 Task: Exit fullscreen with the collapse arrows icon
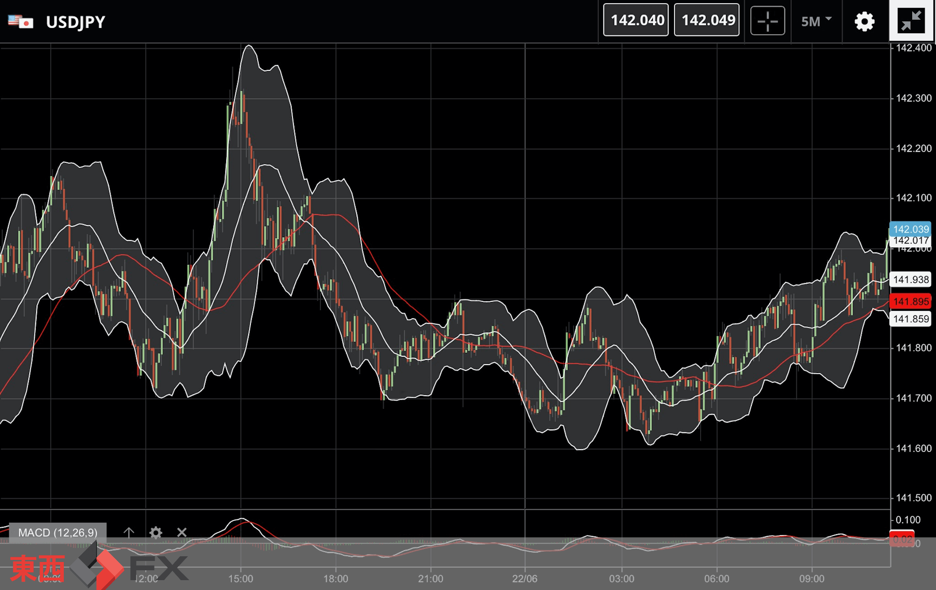[911, 21]
